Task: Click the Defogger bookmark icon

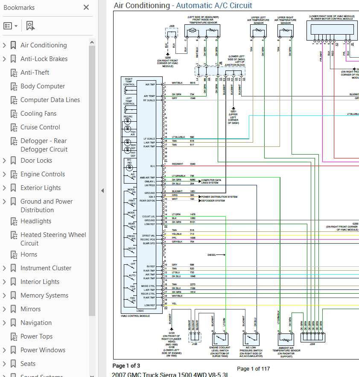Action: click(x=14, y=141)
